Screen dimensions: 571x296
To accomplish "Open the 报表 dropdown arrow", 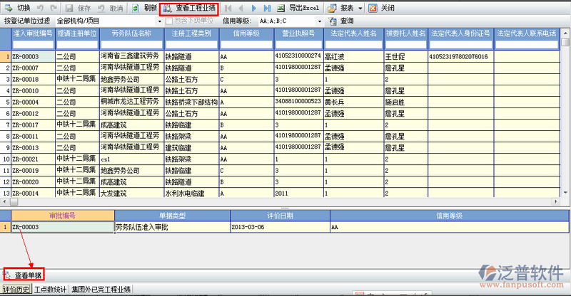I will click(360, 8).
